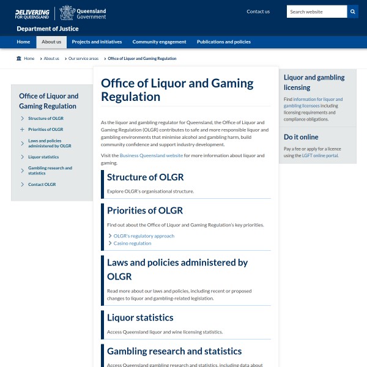Open Liquor statistics in sidebar menu
Image resolution: width=367 pixels, height=367 pixels.
[43, 157]
